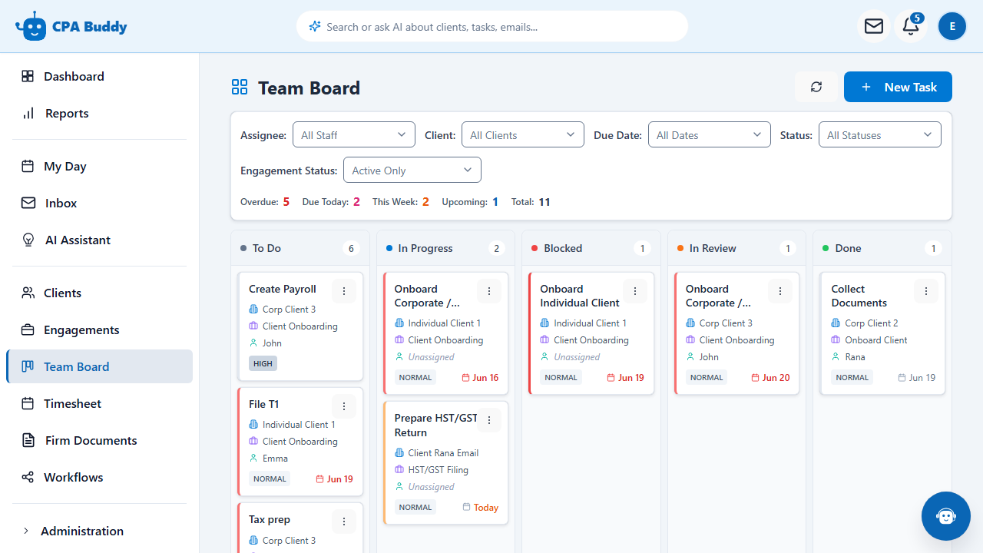Open Timesheet in the sidebar

click(99, 403)
